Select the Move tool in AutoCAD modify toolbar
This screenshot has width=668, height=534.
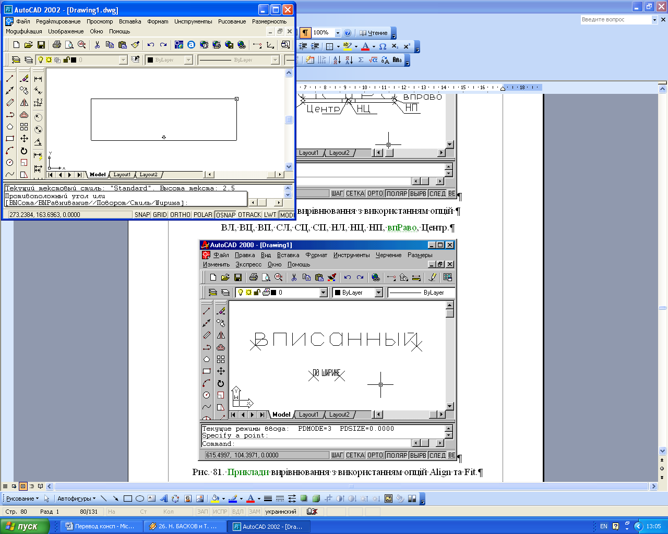(24, 139)
